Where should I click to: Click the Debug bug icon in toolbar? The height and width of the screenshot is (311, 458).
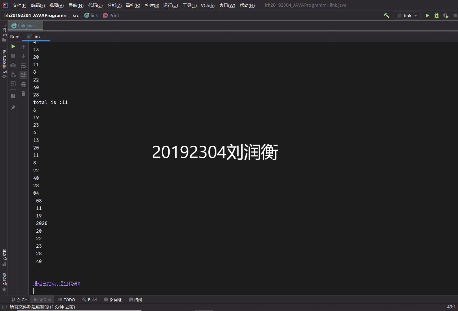tap(437, 16)
